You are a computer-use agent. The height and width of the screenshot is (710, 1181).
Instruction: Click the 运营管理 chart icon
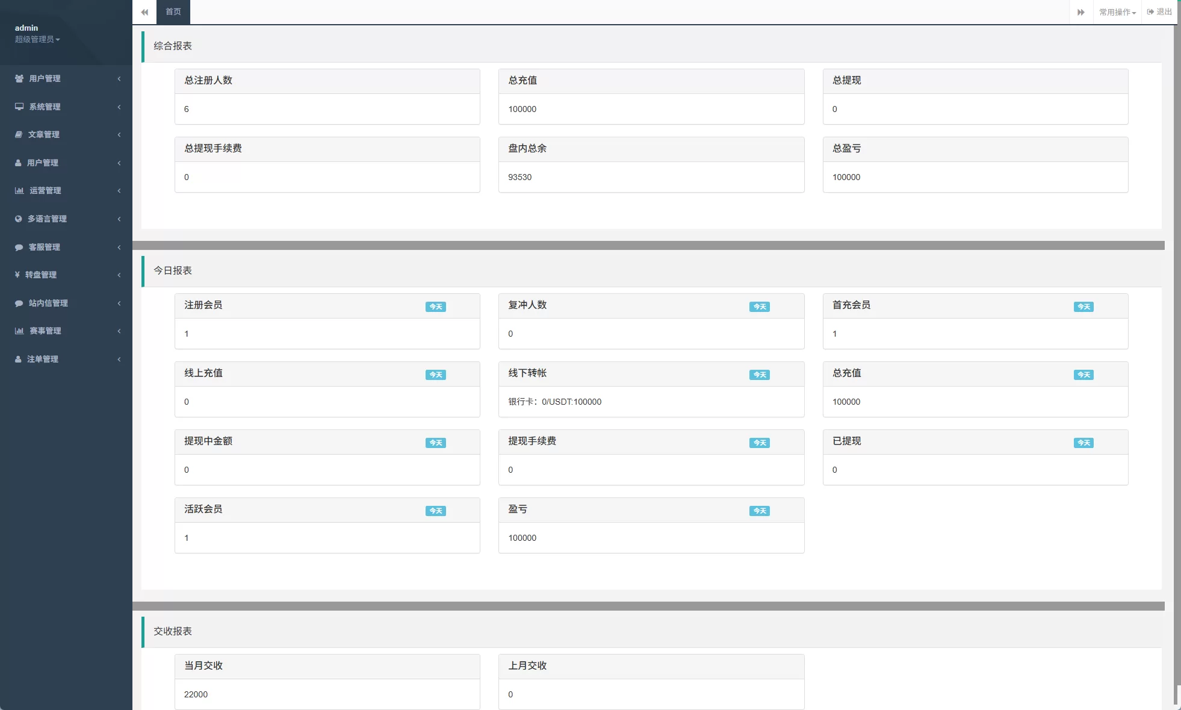19,191
